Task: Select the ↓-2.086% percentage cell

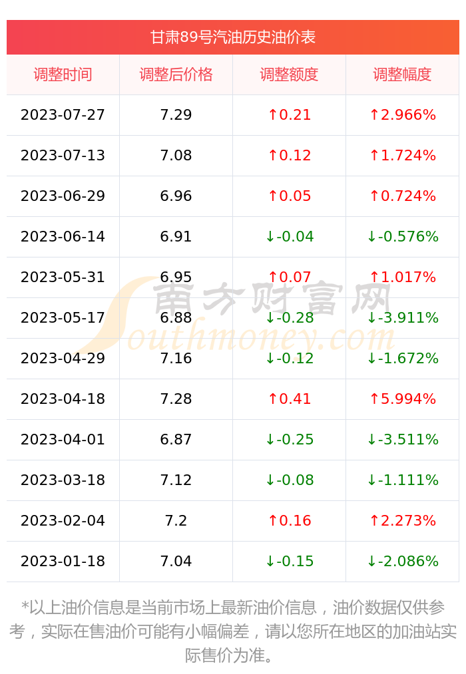Action: coord(402,562)
